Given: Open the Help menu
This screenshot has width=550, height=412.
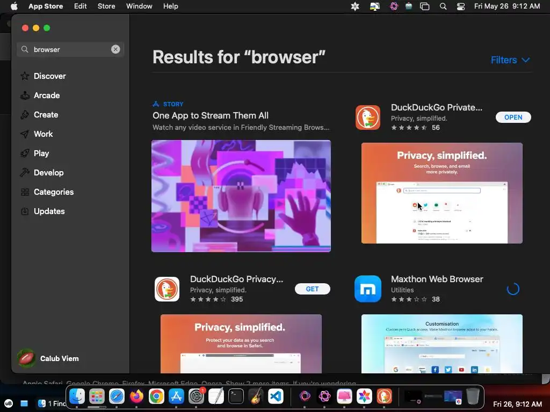Looking at the screenshot, I should 170,6.
